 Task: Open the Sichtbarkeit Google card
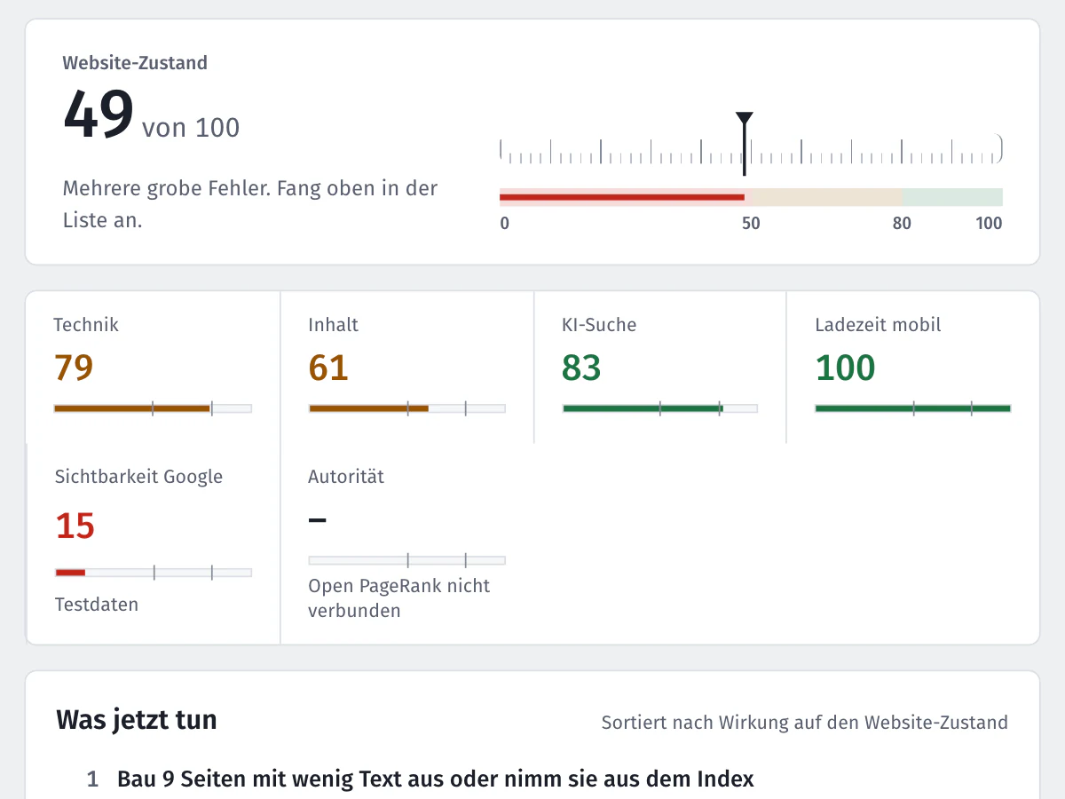[153, 543]
